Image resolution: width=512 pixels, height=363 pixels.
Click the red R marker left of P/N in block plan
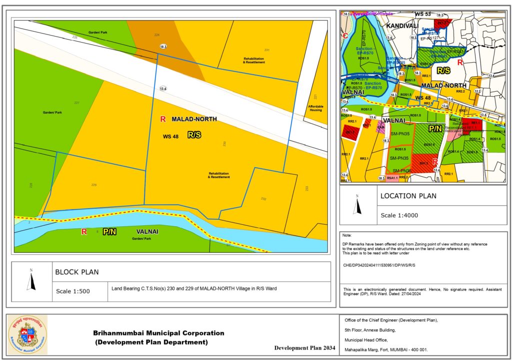[x=84, y=231]
